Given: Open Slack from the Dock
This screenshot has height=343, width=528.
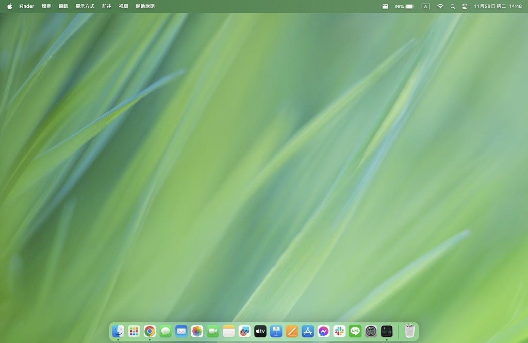Looking at the screenshot, I should click(x=339, y=331).
